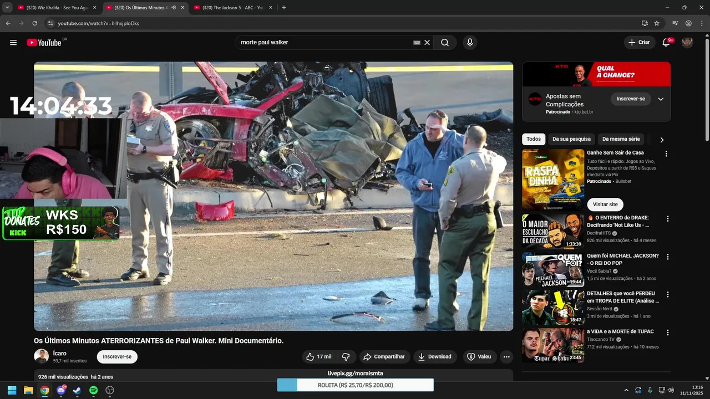Open more actions for the video

(x=506, y=357)
